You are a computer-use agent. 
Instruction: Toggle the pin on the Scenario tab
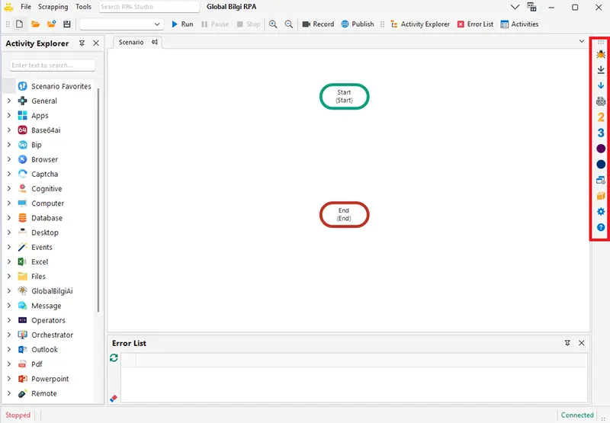(x=155, y=42)
